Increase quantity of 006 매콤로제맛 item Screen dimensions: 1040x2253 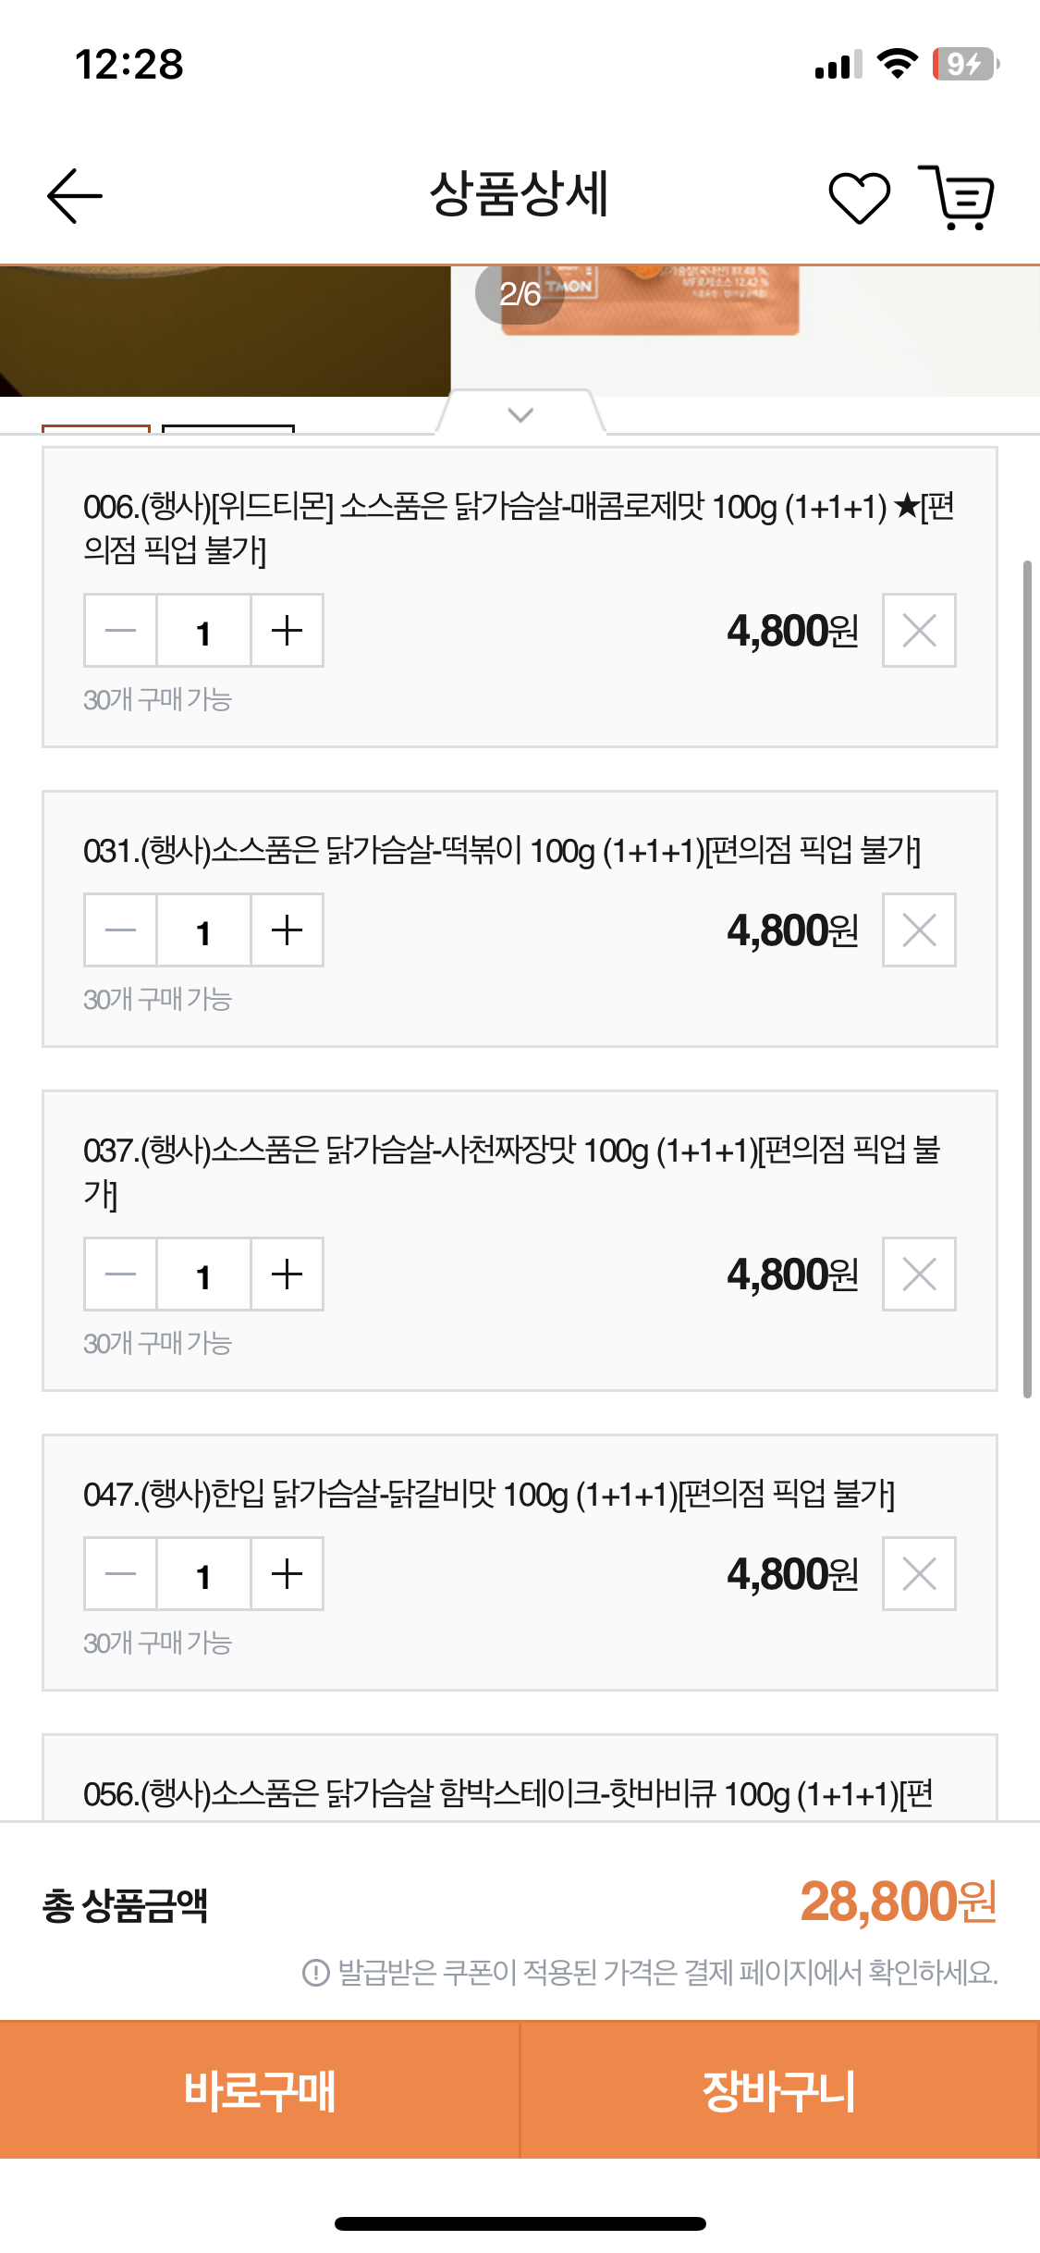click(x=288, y=631)
